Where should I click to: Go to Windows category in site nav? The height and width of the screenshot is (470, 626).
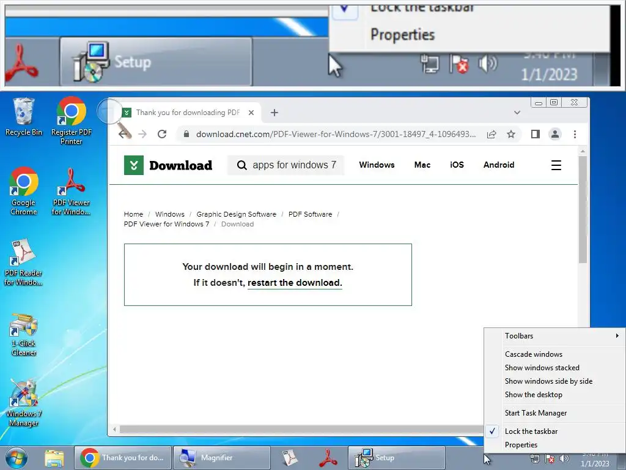(377, 165)
